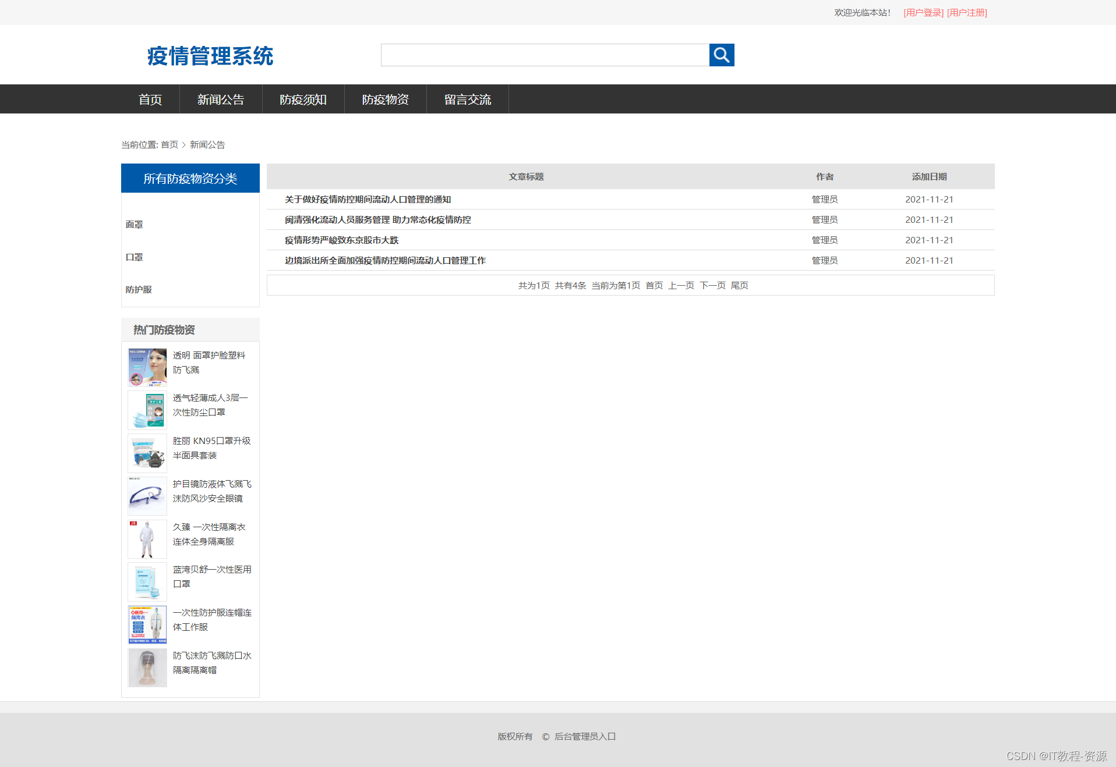
Task: Open product link 防飞沫防飞溅防口水隔离帽
Action: pyautogui.click(x=212, y=663)
